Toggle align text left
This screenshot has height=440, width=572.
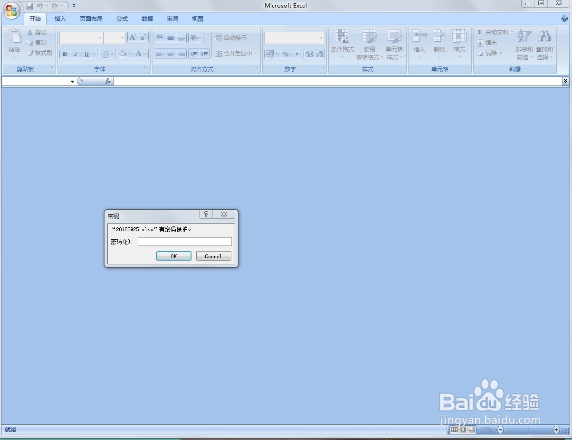coord(160,54)
